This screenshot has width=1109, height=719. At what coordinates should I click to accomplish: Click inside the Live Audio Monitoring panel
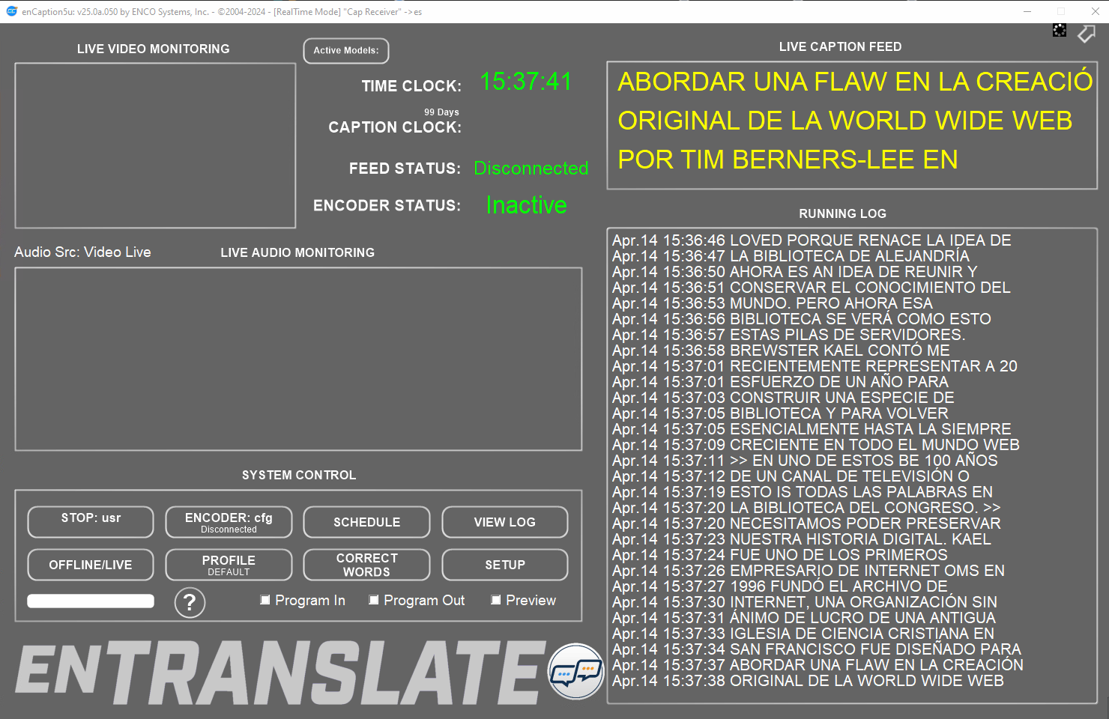point(298,359)
